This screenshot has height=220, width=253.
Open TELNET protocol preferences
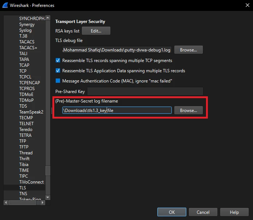[x=26, y=124]
